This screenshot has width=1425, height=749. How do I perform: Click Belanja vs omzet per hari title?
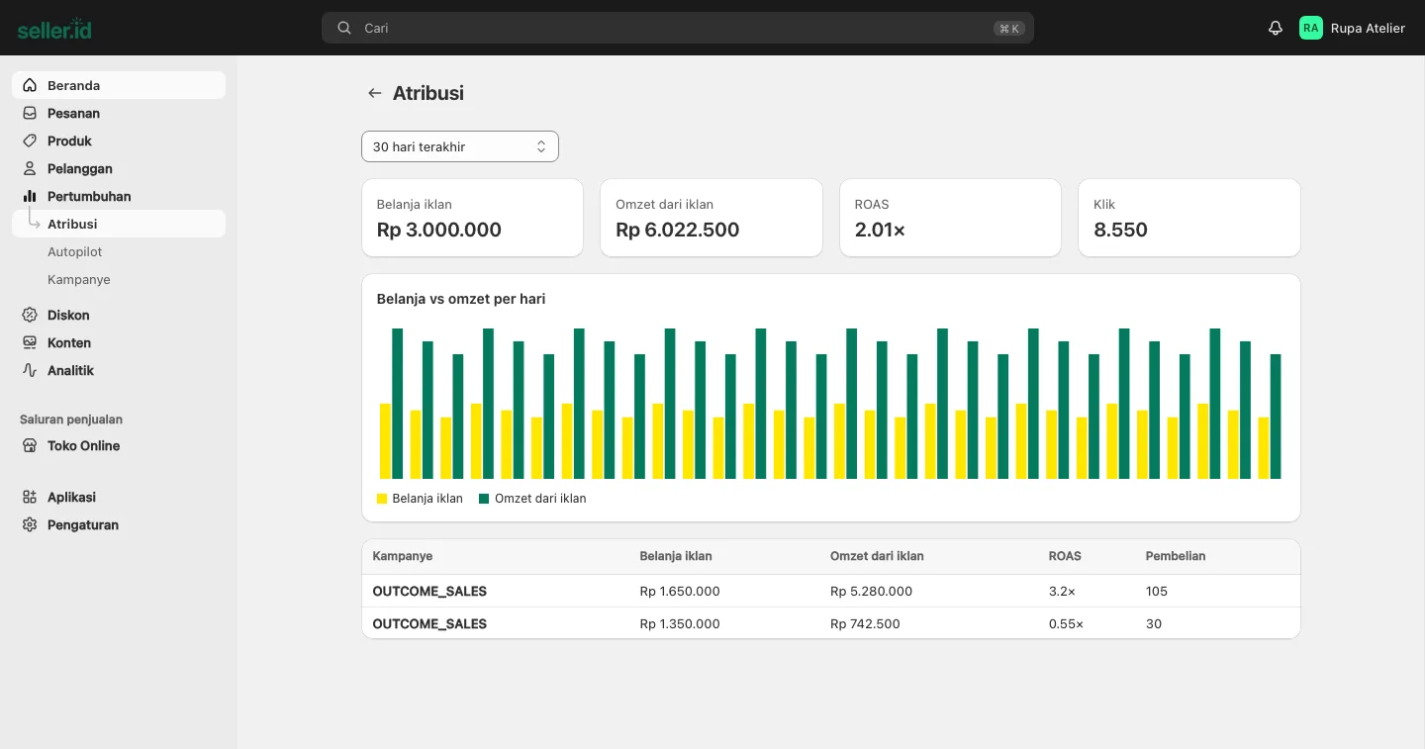pyautogui.click(x=461, y=299)
